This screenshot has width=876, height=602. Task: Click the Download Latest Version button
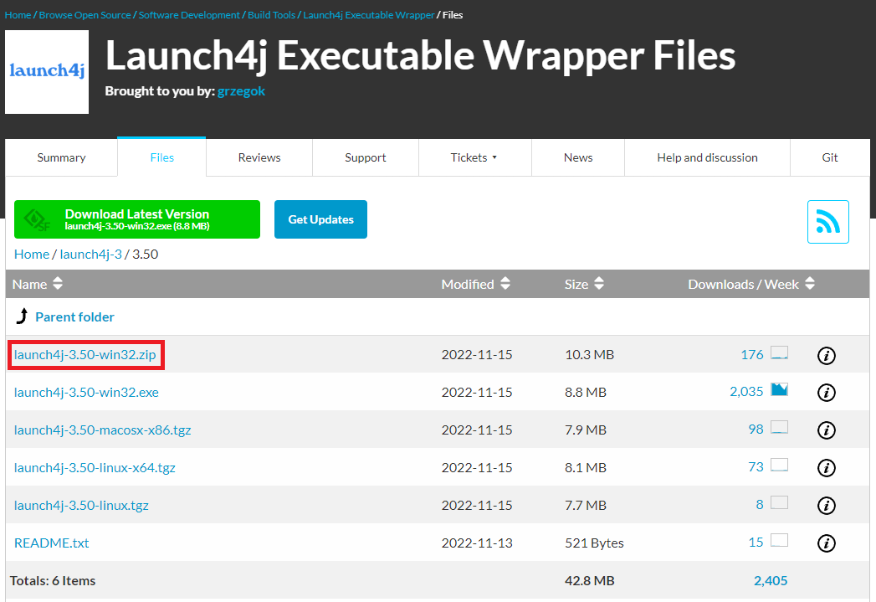click(136, 219)
